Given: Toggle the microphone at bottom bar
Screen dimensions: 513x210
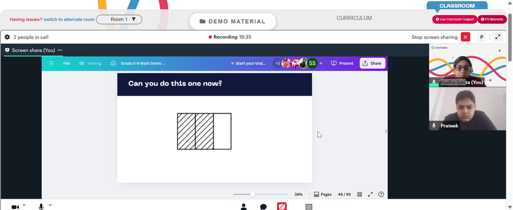Looking at the screenshot, I should point(41,207).
